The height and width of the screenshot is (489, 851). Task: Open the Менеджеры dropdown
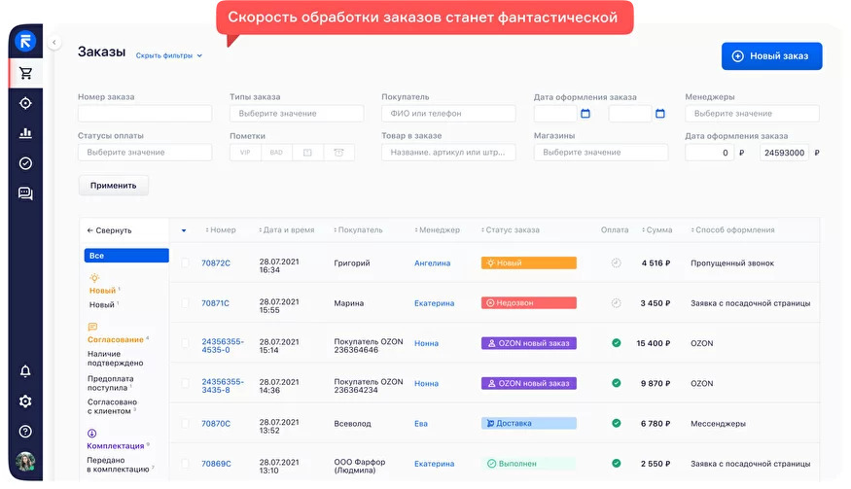point(752,114)
